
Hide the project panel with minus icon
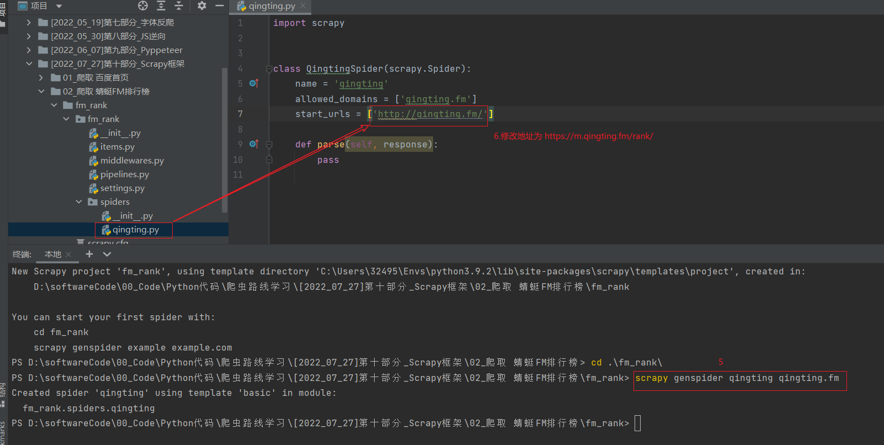click(220, 6)
